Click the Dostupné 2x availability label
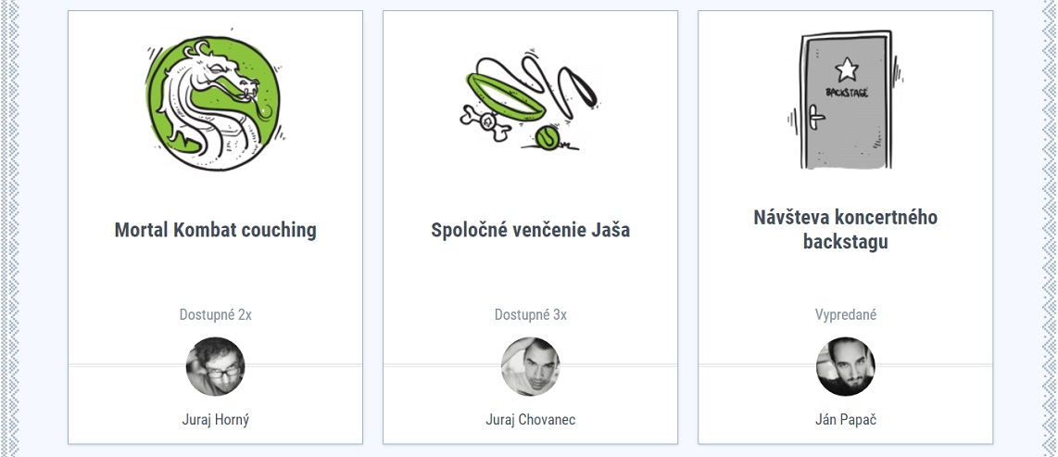 [x=215, y=315]
